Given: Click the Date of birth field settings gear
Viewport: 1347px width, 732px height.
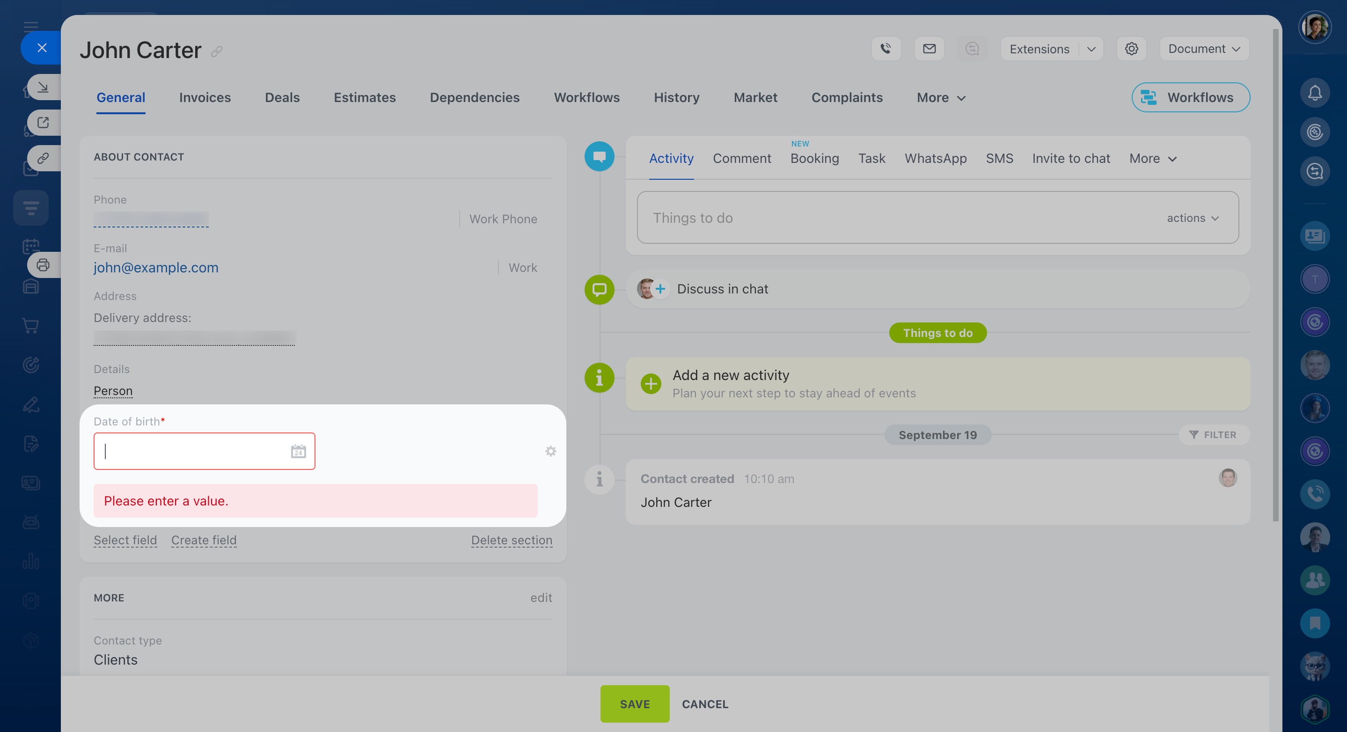Looking at the screenshot, I should [x=550, y=451].
